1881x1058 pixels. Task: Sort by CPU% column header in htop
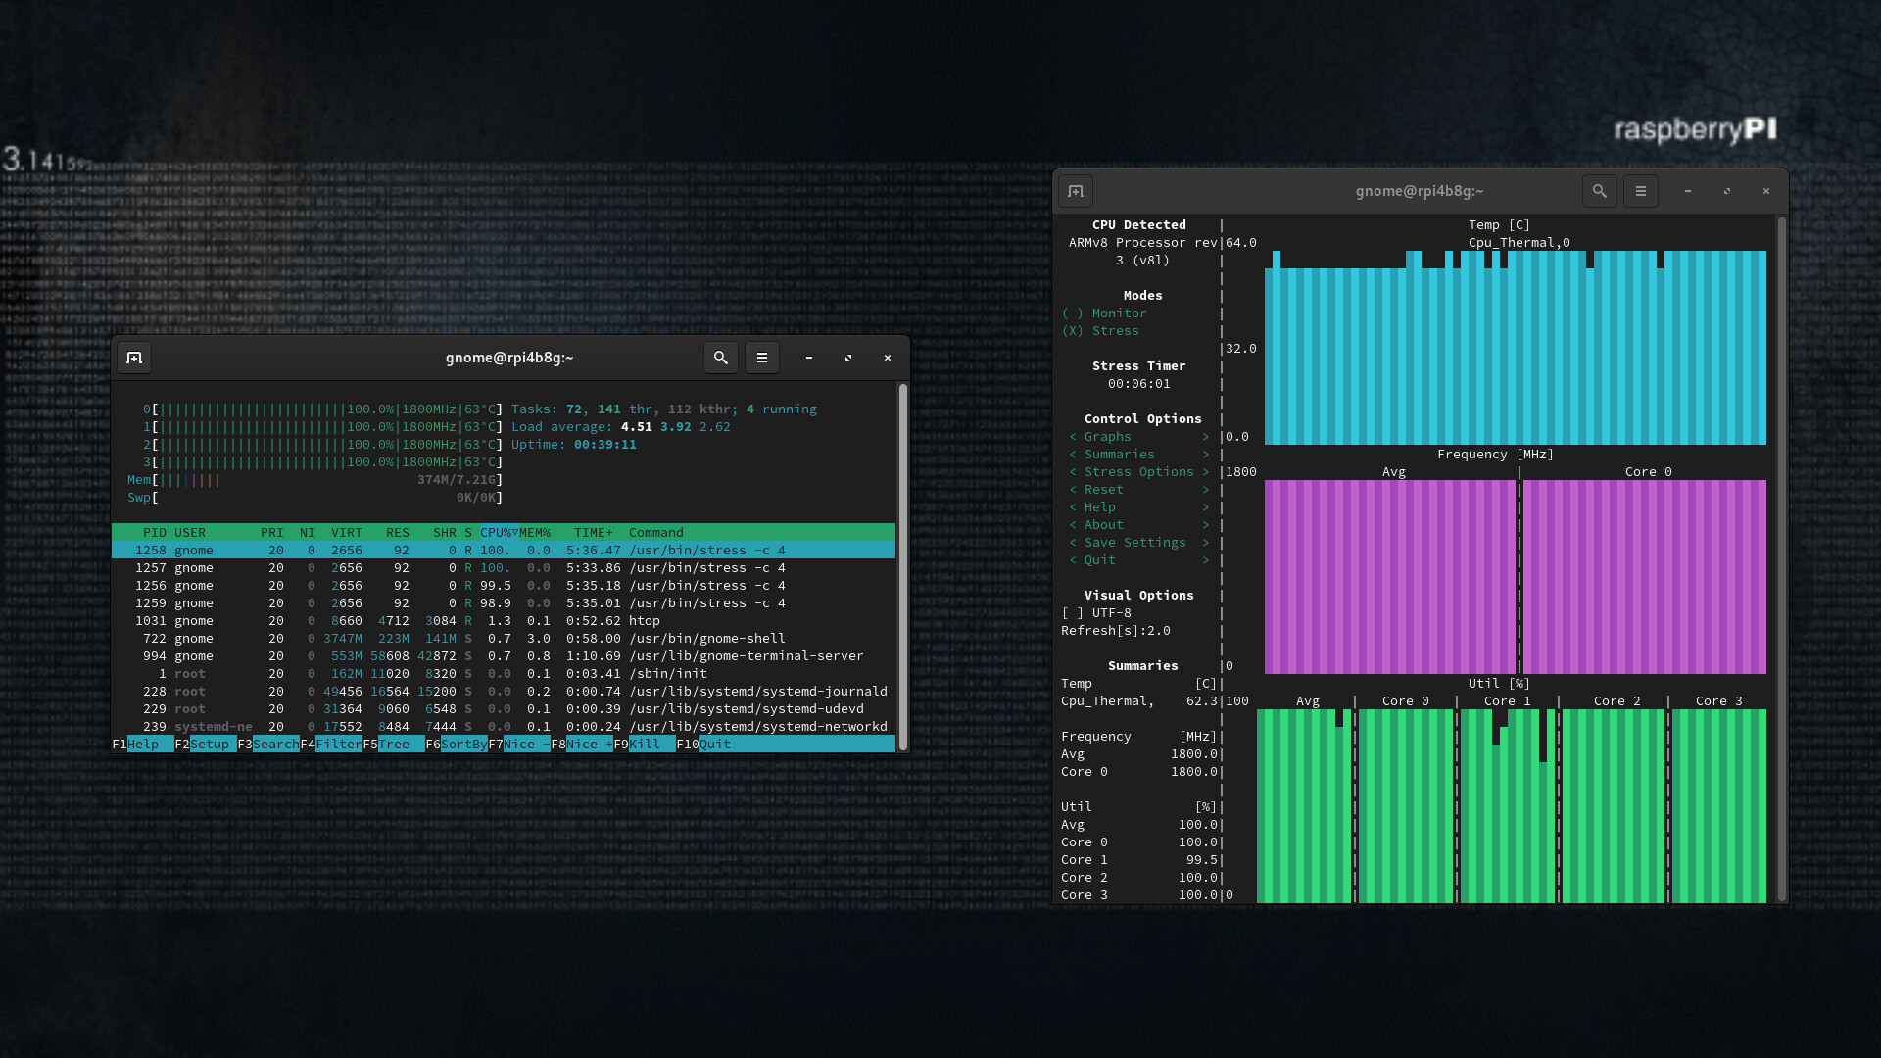499,533
